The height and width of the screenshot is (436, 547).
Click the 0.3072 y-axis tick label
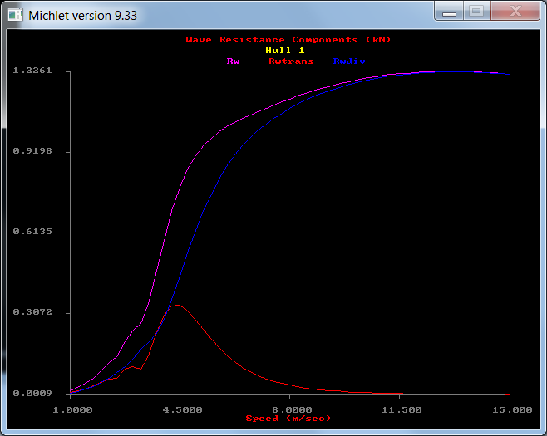click(32, 312)
